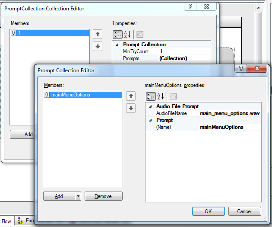Click the Alphabetical icon in PromptCollection Collection Editor
272x227 pixels.
point(127,35)
